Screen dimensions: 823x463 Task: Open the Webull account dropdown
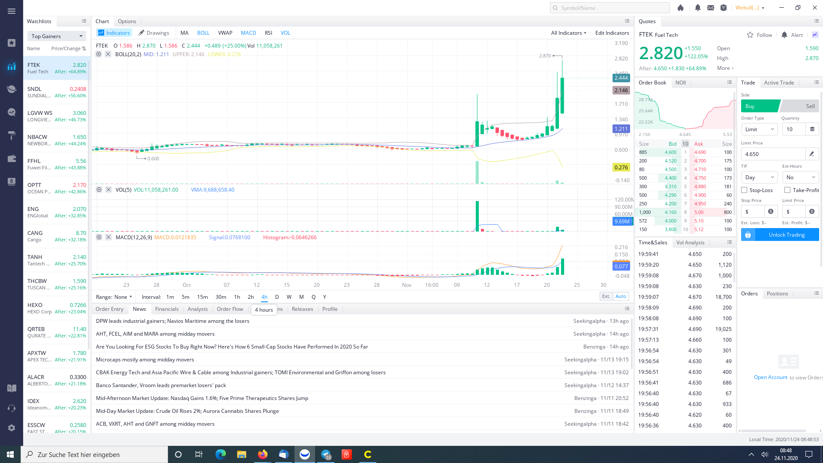750,8
